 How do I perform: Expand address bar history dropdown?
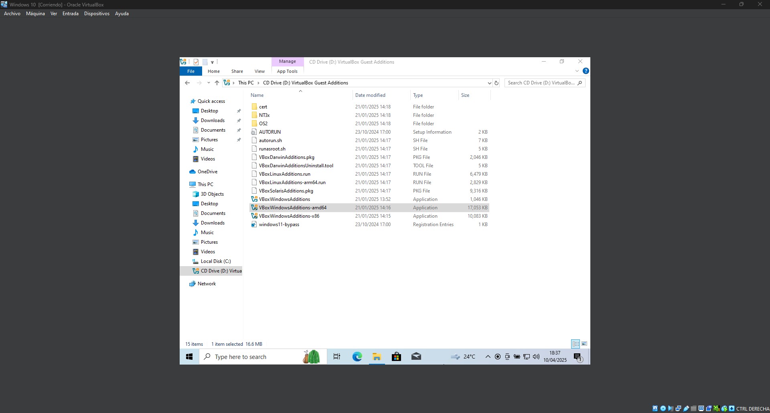[489, 83]
